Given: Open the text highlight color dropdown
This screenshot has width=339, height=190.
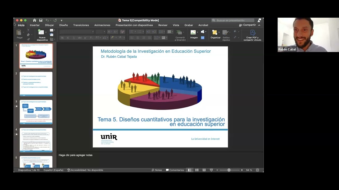Looking at the screenshot, I should point(116,38).
